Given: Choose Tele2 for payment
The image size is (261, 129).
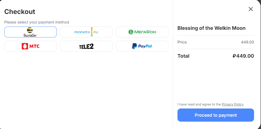Looking at the screenshot, I should 86,46.
